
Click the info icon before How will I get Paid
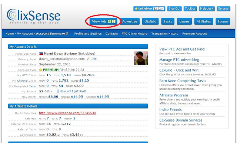(x=58, y=91)
